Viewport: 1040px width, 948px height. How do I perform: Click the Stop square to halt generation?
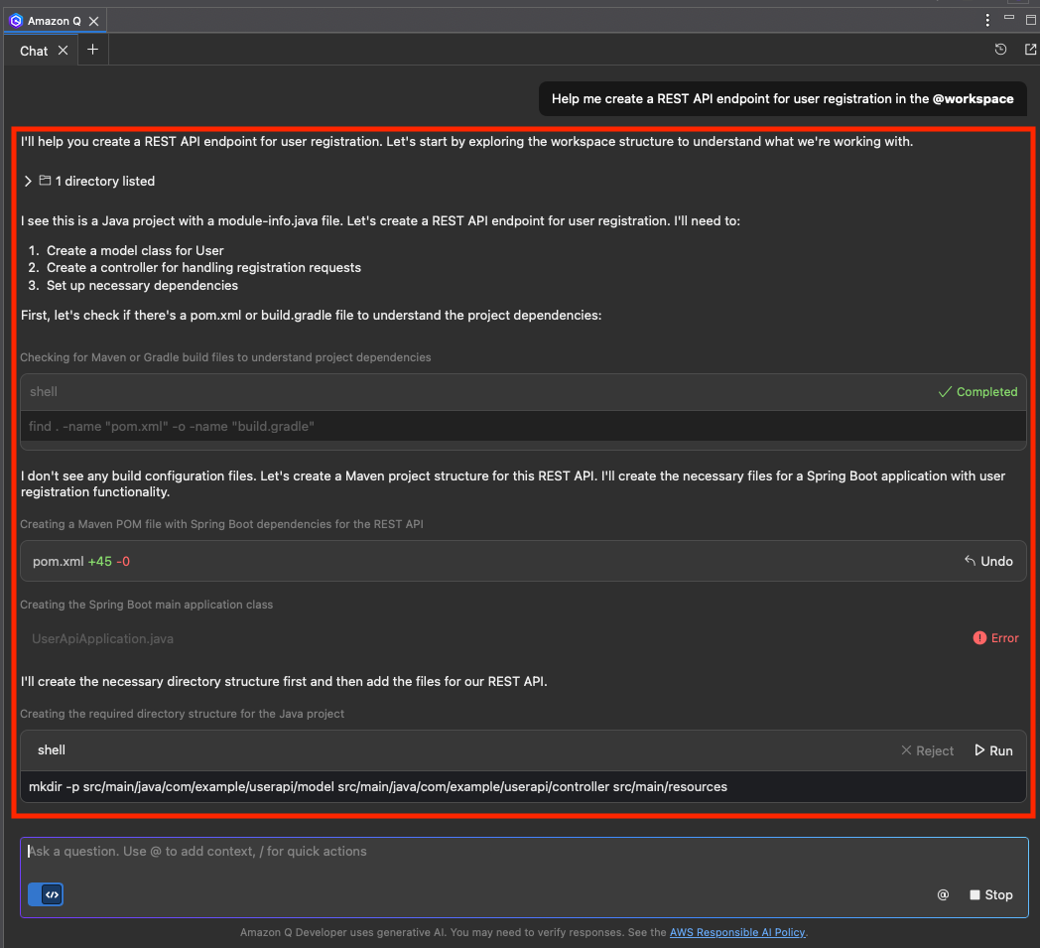(974, 894)
